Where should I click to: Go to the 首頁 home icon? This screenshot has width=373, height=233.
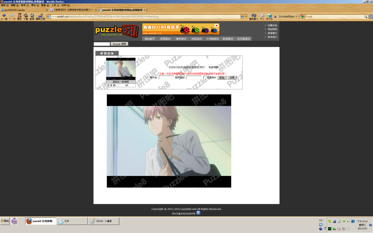pos(32,16)
